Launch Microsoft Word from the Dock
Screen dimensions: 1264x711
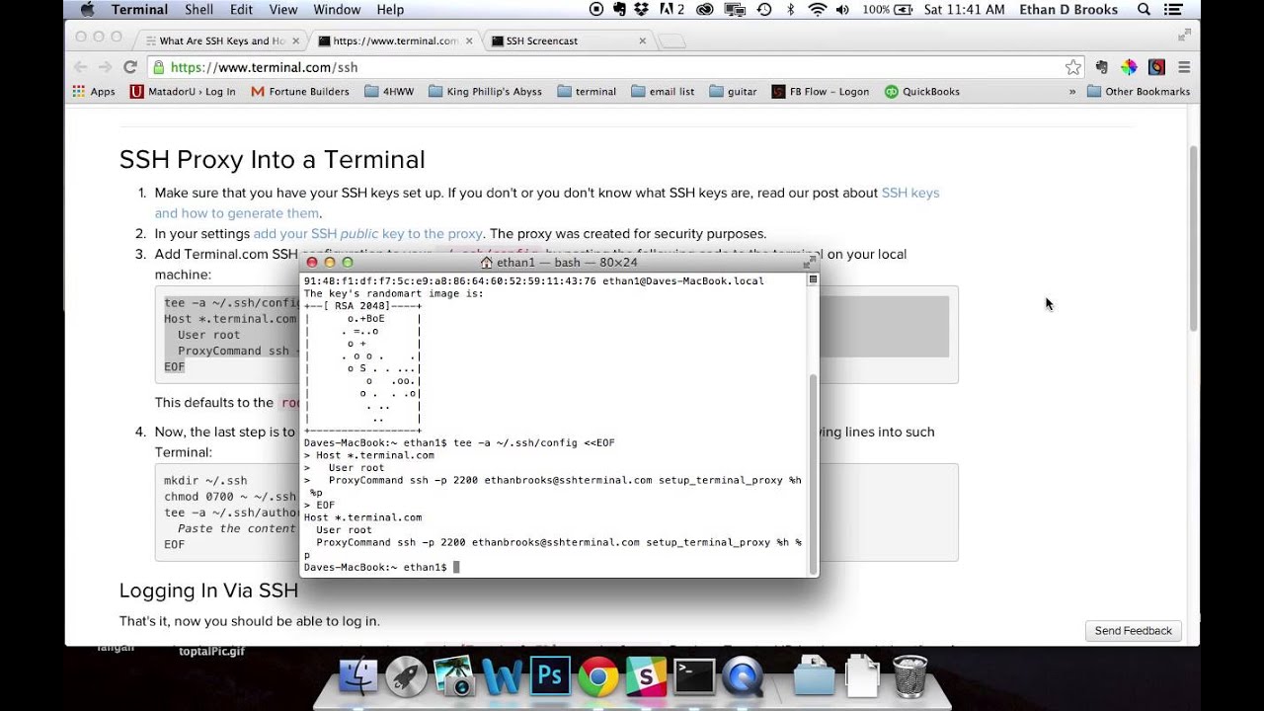coord(502,676)
